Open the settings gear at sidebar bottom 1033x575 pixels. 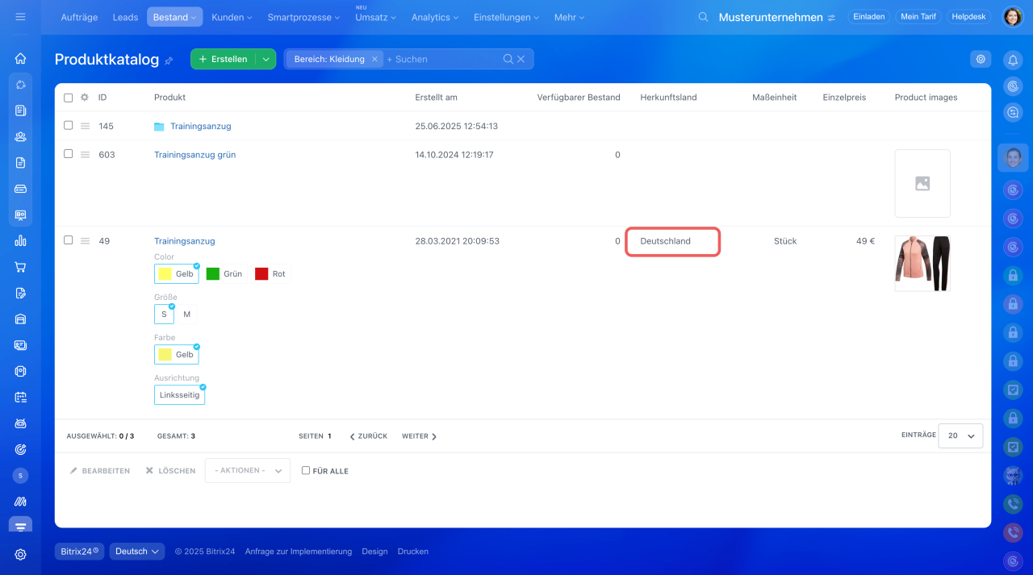click(20, 554)
